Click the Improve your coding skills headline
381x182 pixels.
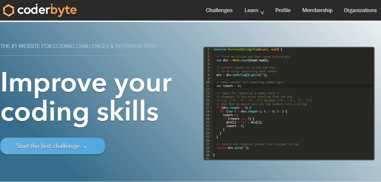point(86,97)
